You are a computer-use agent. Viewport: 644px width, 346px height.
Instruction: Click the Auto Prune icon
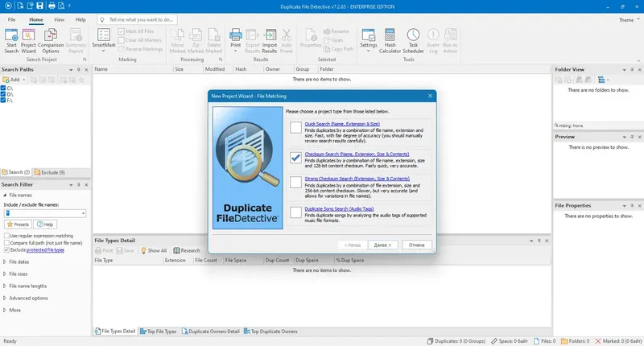tap(287, 41)
